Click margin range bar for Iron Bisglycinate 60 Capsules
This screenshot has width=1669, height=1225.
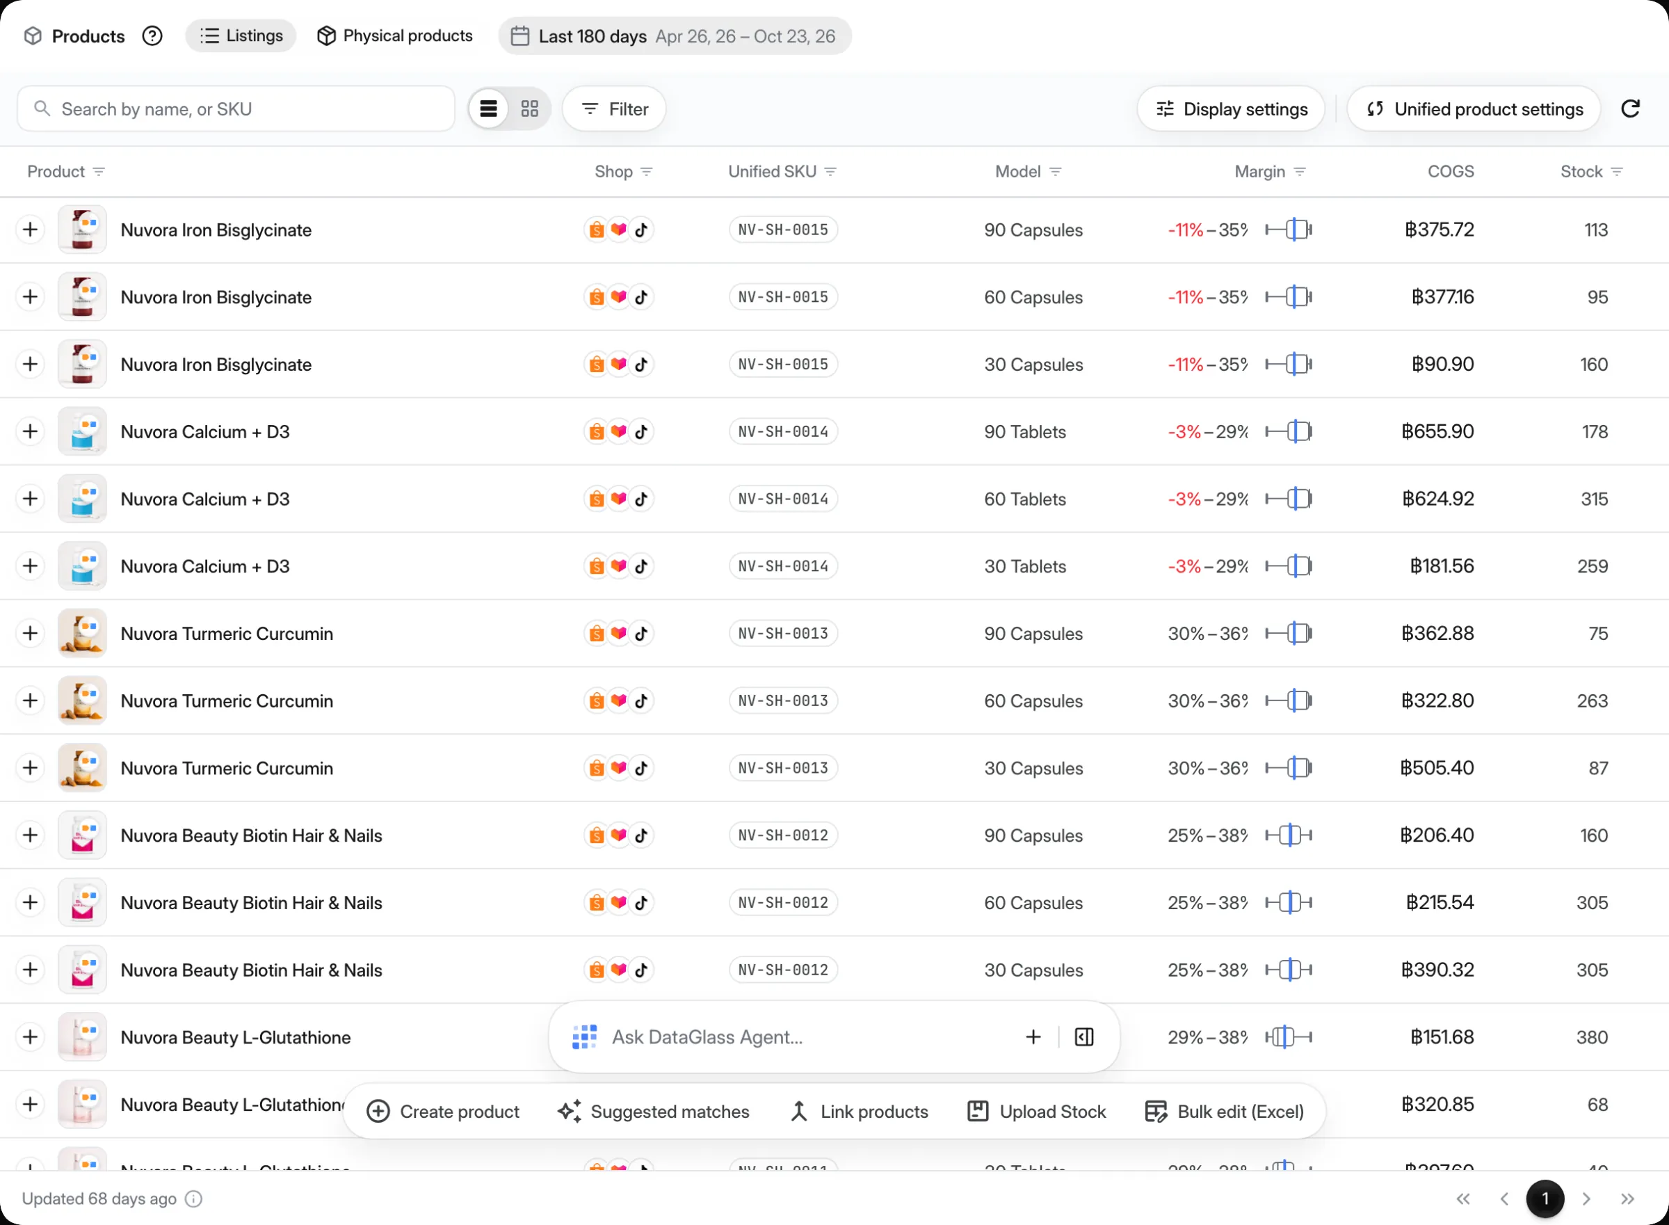(x=1289, y=297)
